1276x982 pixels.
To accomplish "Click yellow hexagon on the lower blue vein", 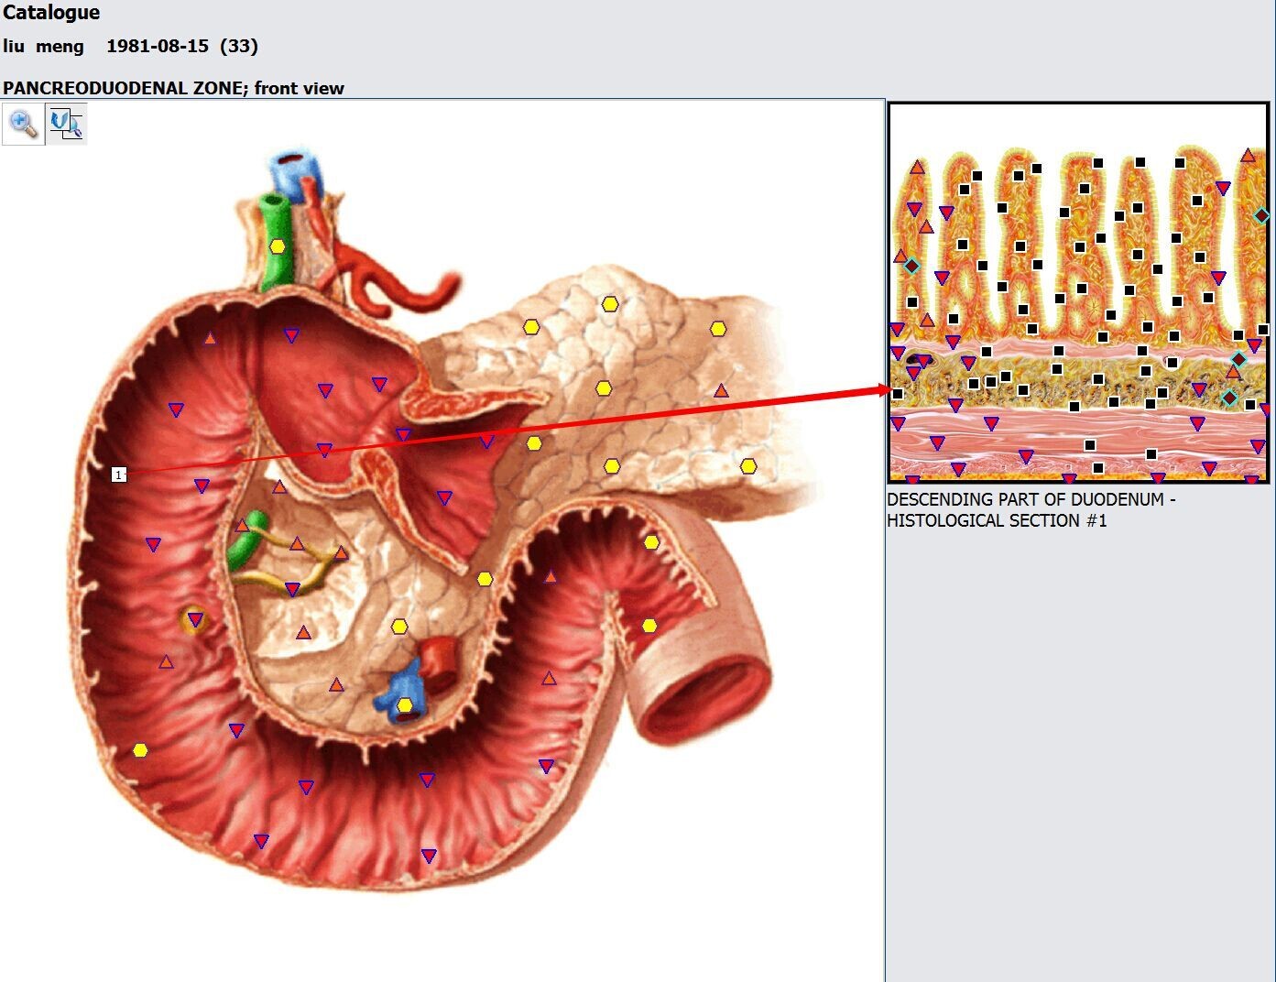I will click(x=405, y=704).
